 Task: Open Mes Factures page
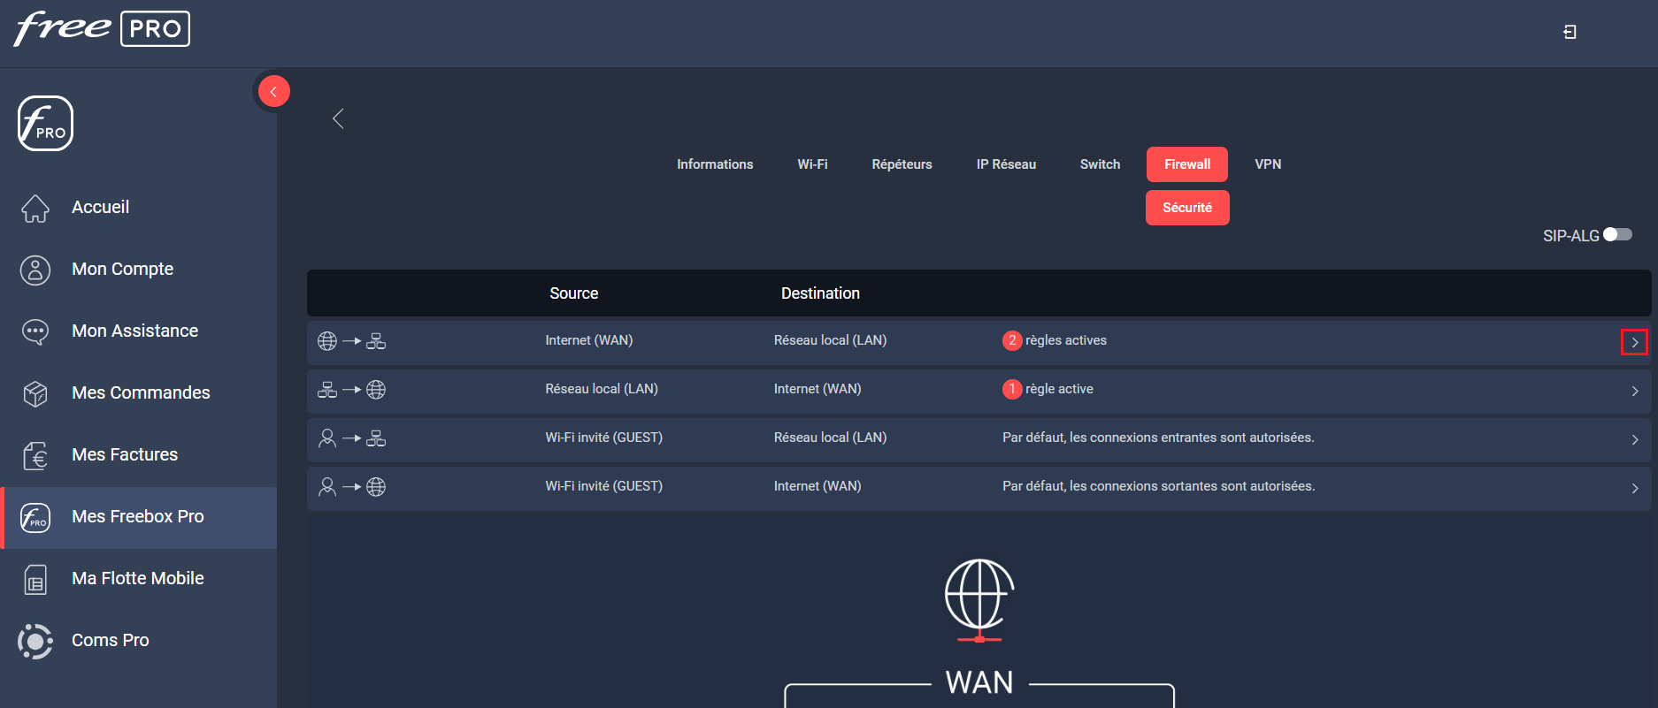tap(125, 454)
